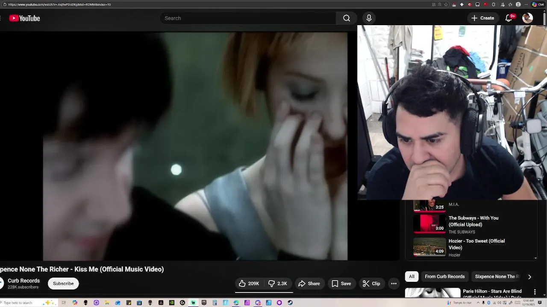Show more filter chips with right arrow
Viewport: 547px width, 307px height.
[x=529, y=277]
